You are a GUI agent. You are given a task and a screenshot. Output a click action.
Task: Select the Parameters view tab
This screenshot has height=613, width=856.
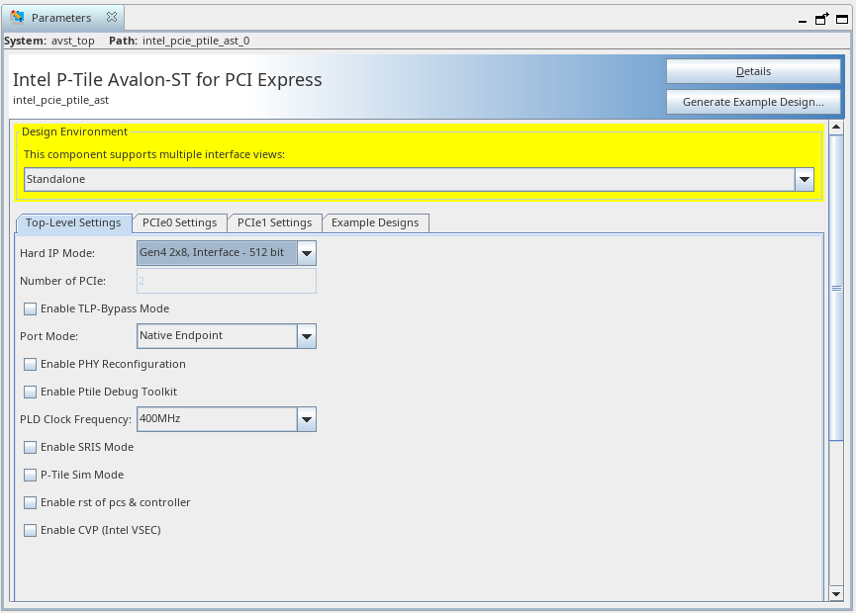click(61, 18)
